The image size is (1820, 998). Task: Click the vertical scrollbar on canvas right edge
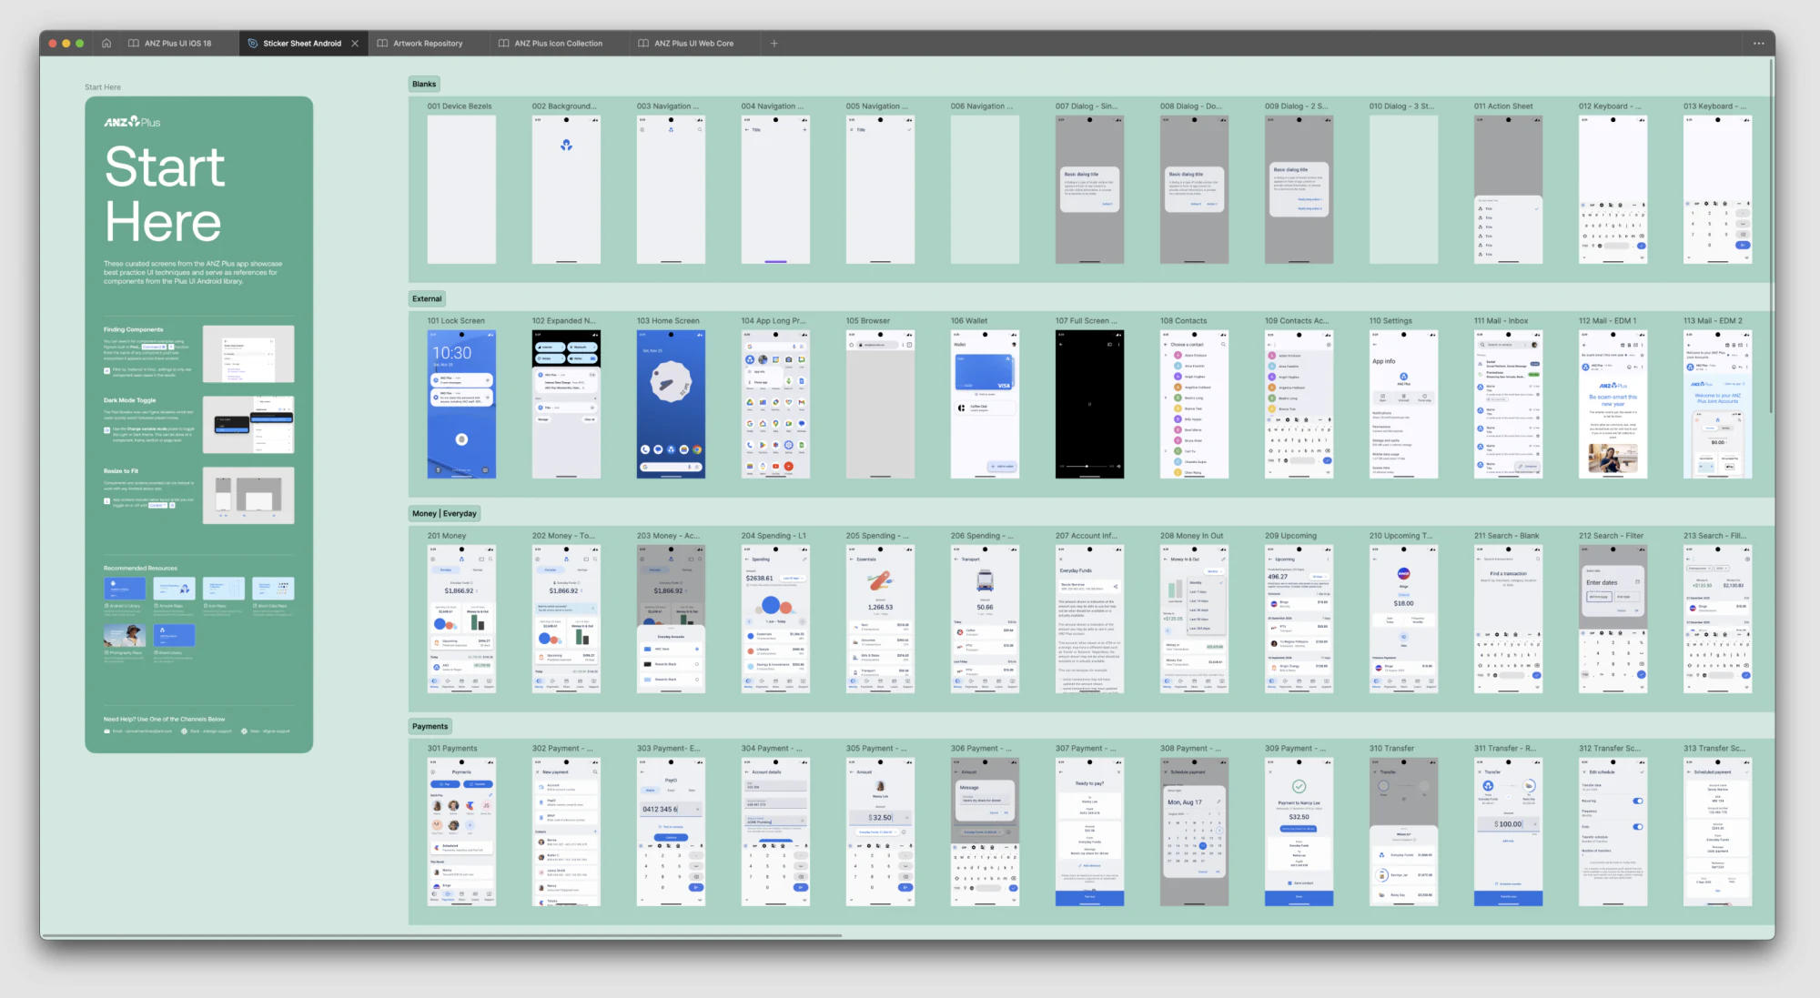tap(1771, 236)
